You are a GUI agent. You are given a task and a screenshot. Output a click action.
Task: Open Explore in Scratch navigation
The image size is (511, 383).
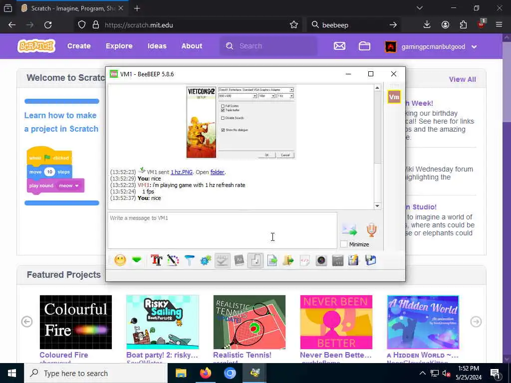(x=119, y=46)
